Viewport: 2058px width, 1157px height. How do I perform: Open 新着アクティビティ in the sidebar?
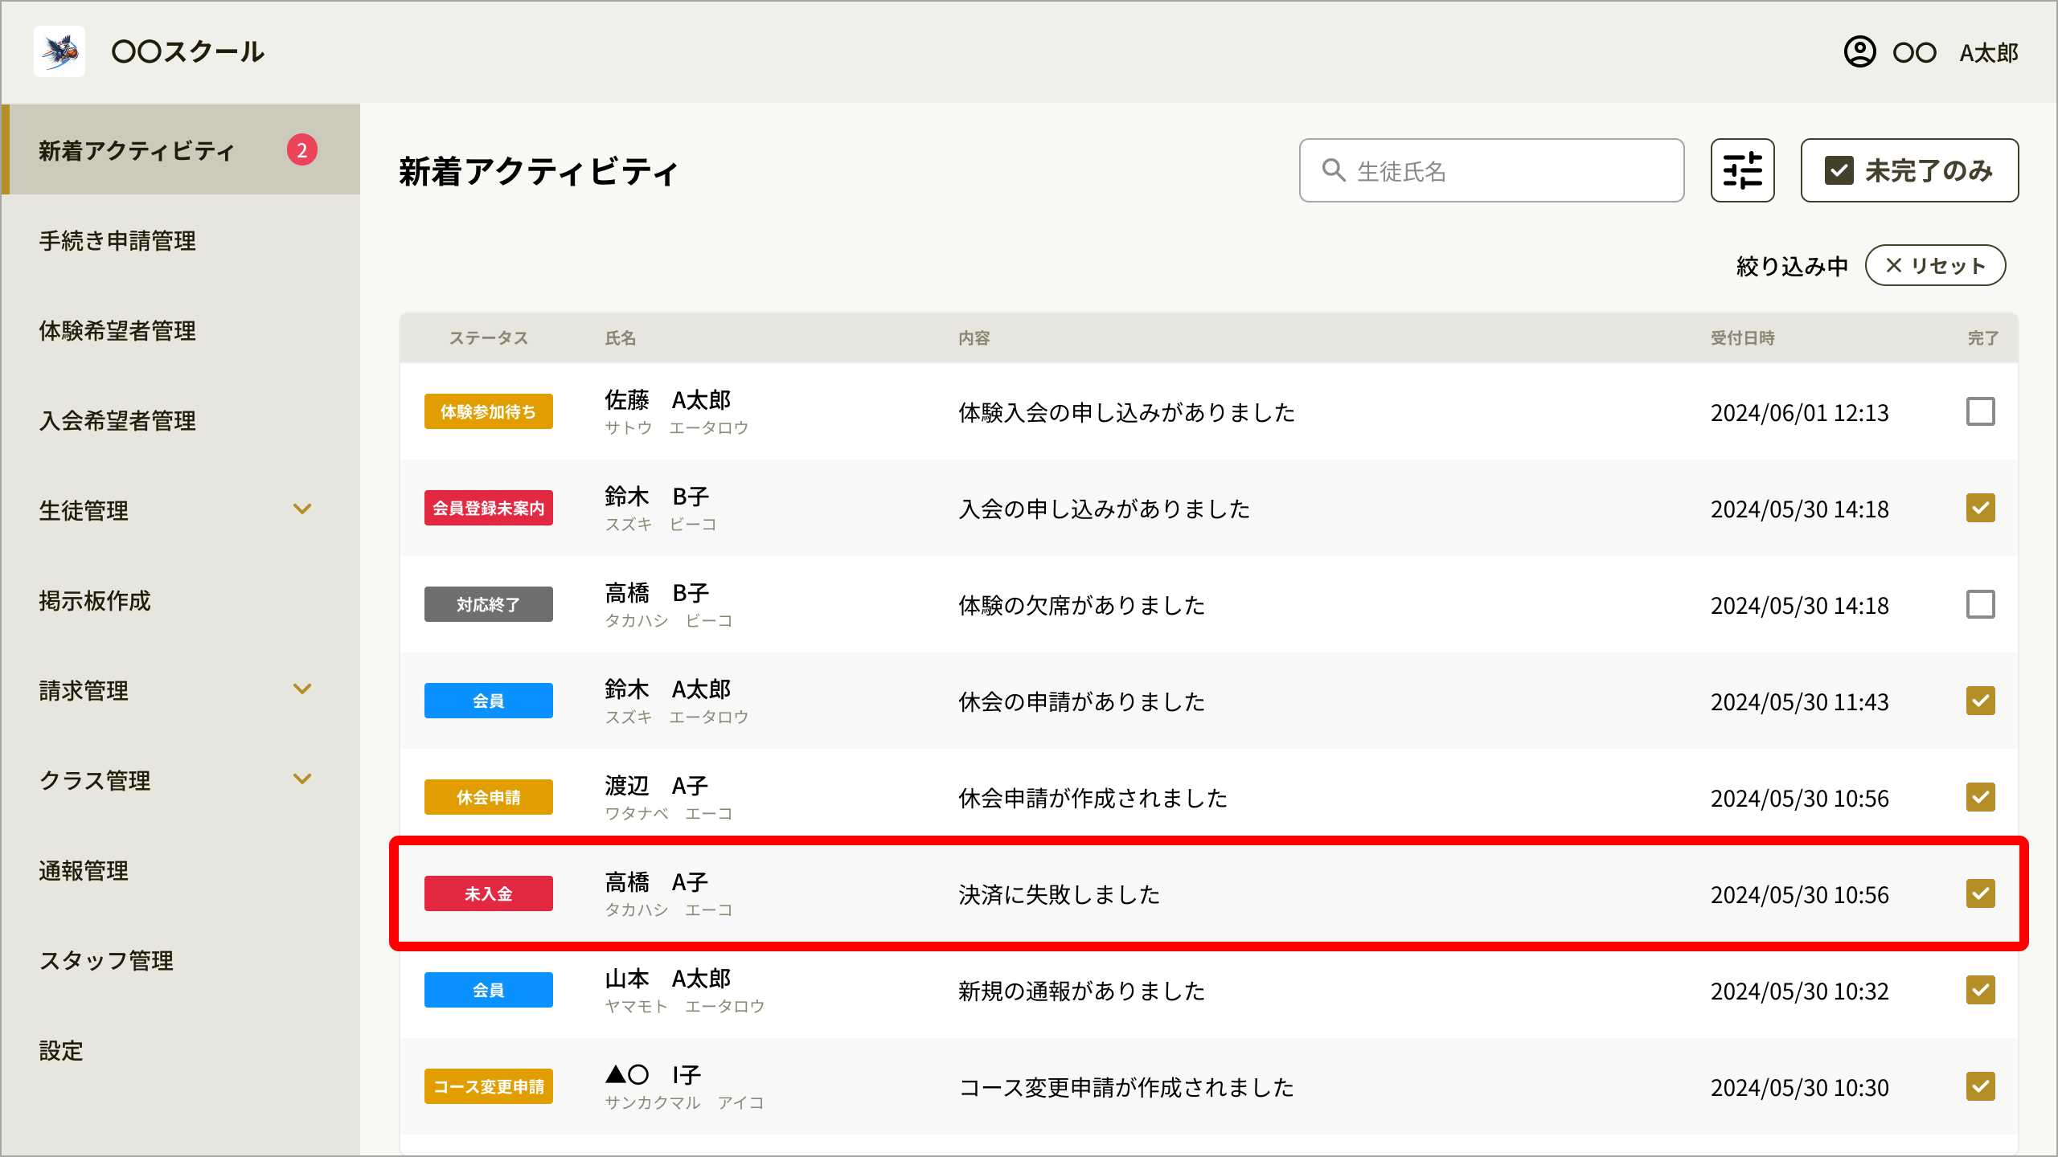click(x=180, y=149)
